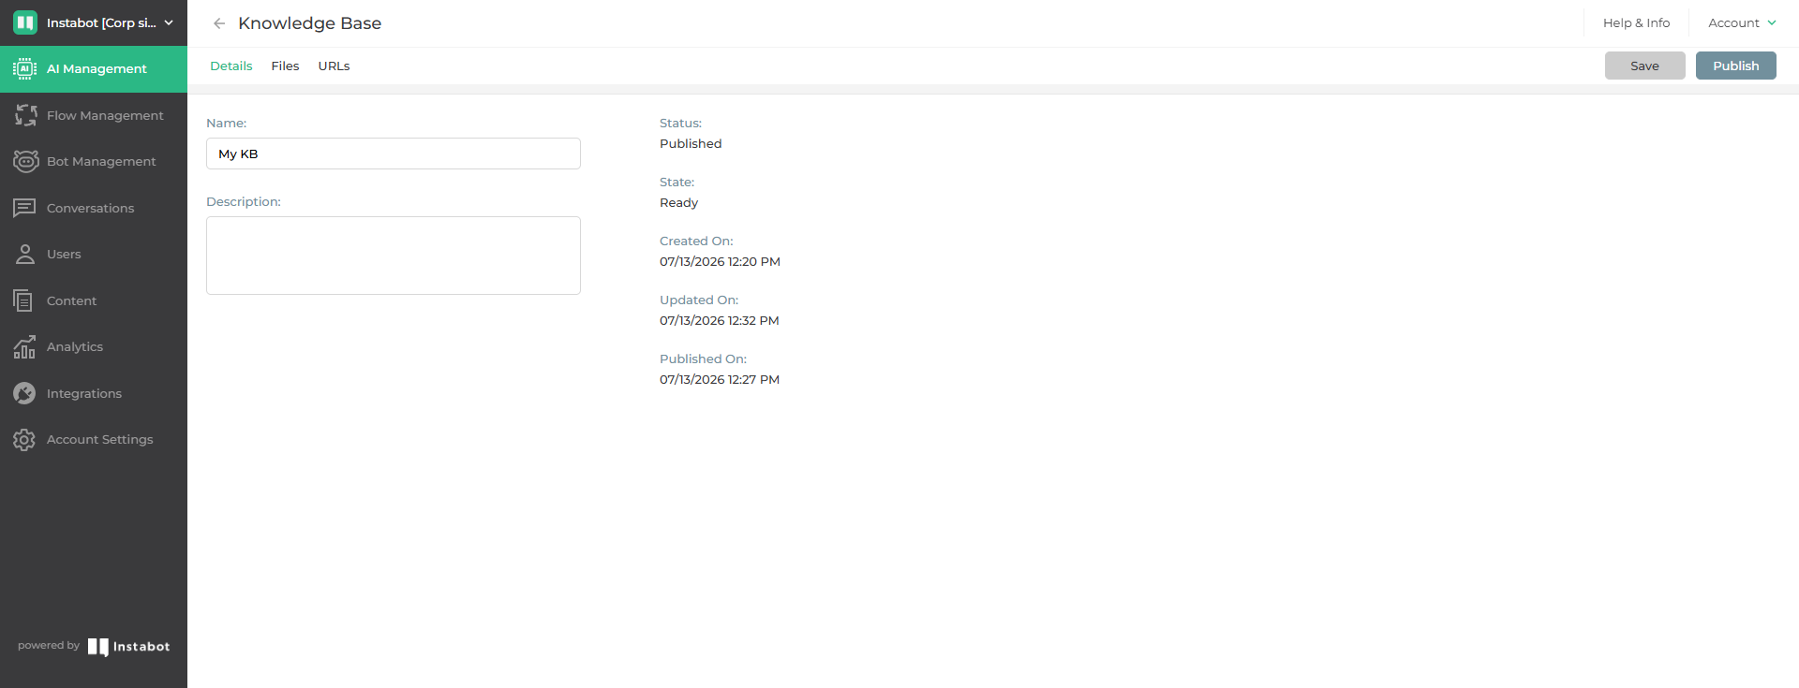Open the URLs tab
1799x688 pixels.
tap(334, 66)
